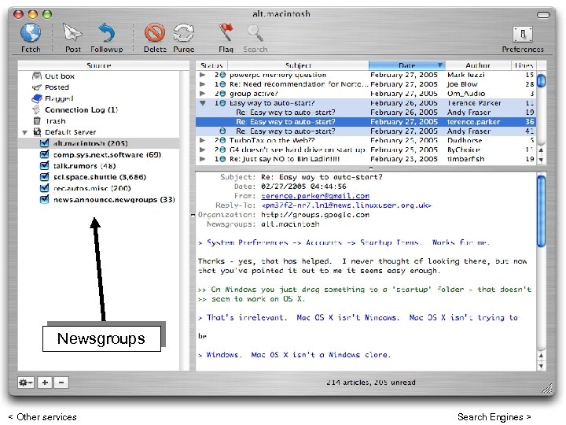Viewport: 566px width, 425px height.
Task: Expand TurboTax on the Web?? thread
Action: [203, 140]
